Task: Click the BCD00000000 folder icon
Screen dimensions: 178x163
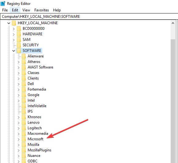Action: [x=19, y=29]
